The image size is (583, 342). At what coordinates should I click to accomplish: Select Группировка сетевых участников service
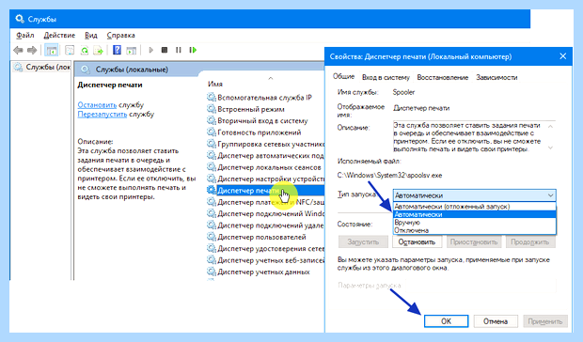click(x=265, y=144)
